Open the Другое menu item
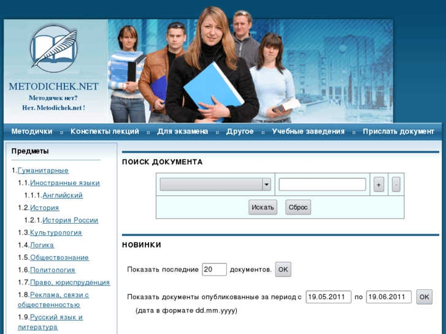Image resolution: width=446 pixels, height=334 pixels. [240, 131]
